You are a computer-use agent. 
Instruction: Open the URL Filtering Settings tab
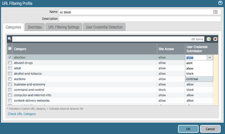coord(64,27)
